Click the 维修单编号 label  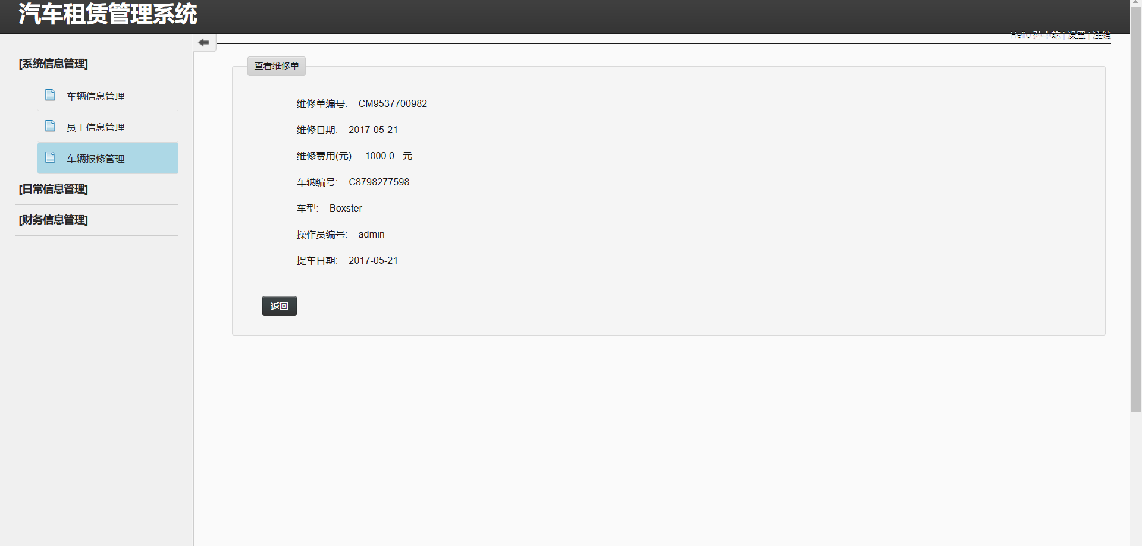pos(322,103)
